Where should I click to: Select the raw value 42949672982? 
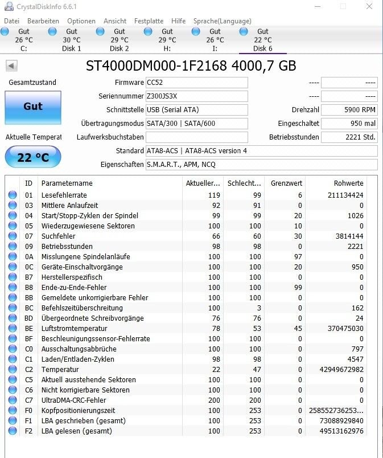(341, 369)
